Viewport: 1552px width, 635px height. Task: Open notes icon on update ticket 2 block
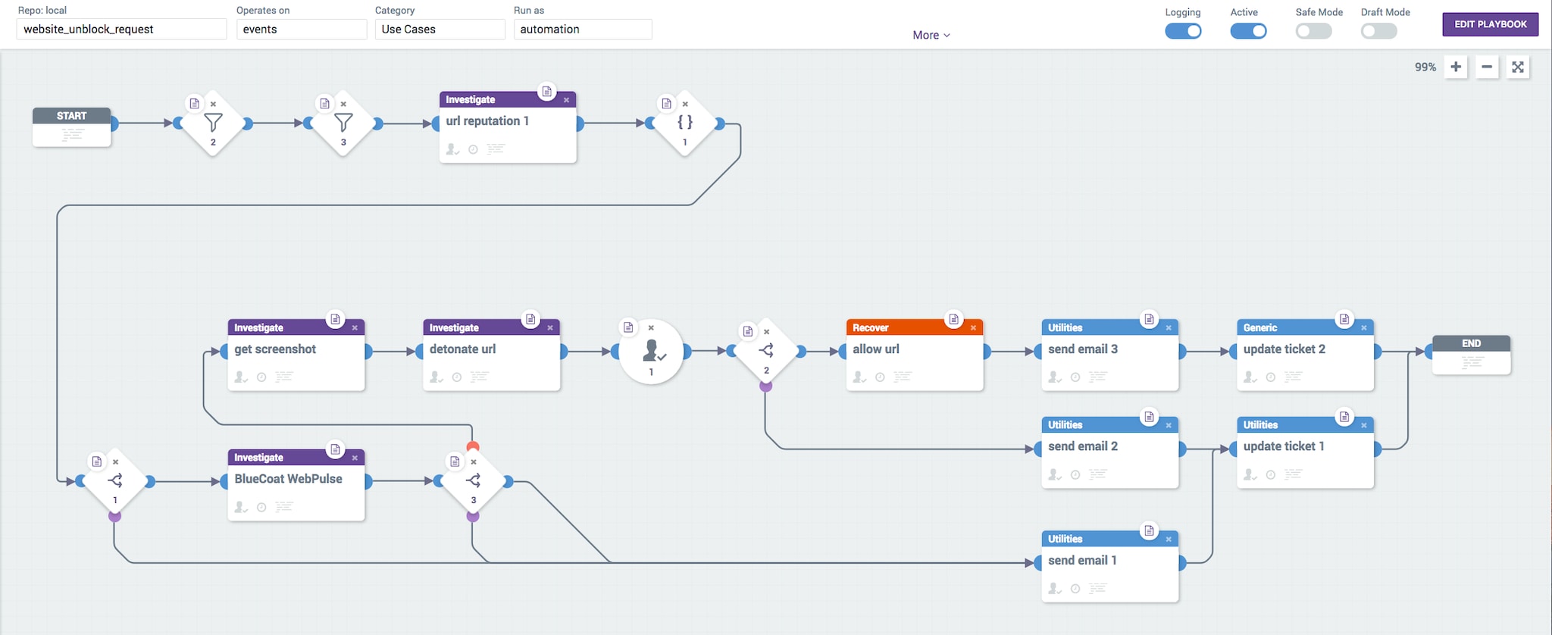(x=1344, y=320)
